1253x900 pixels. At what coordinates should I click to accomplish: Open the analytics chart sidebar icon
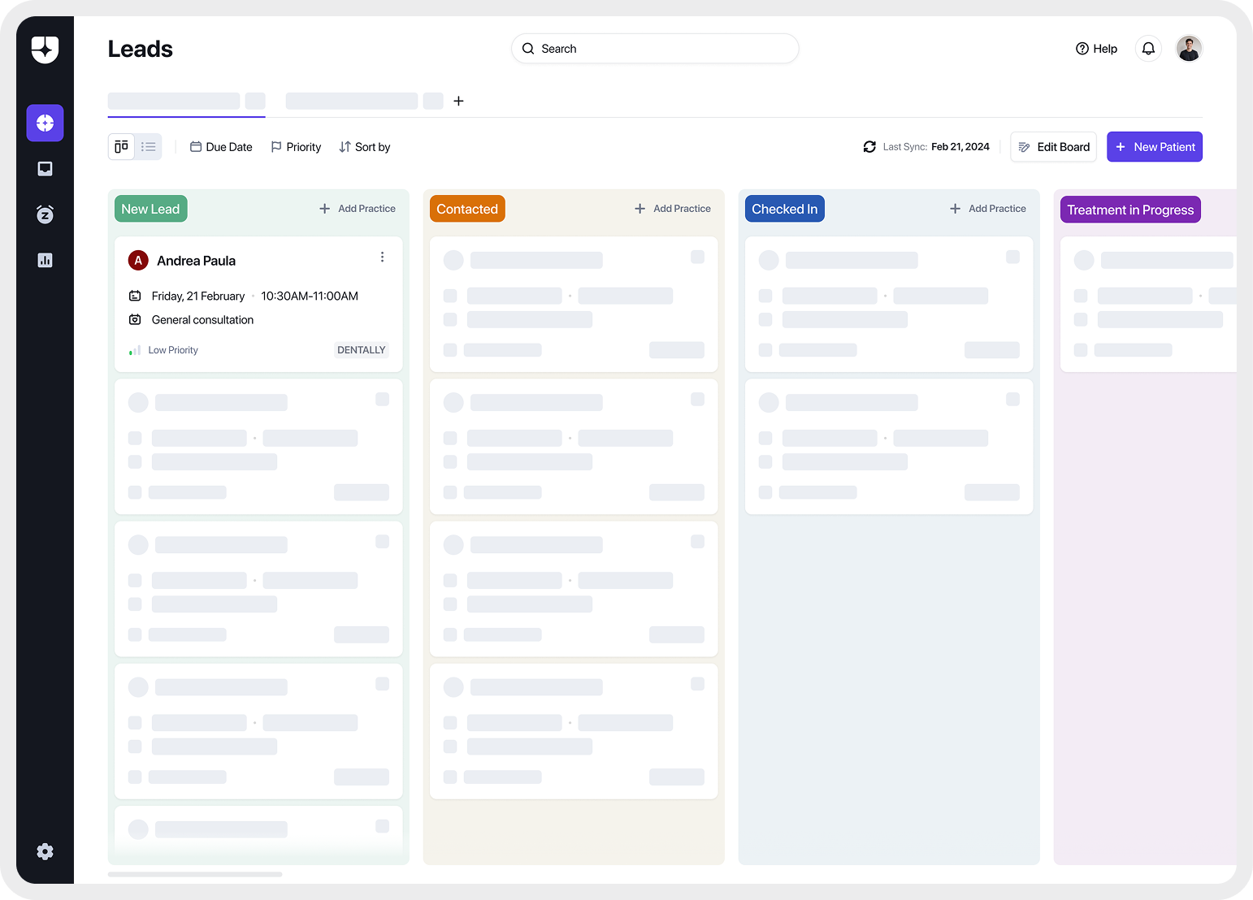pos(45,260)
